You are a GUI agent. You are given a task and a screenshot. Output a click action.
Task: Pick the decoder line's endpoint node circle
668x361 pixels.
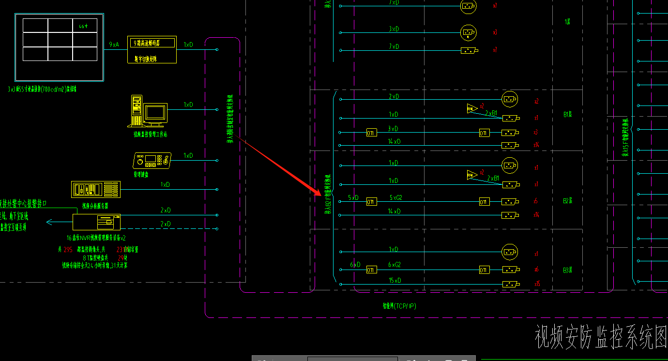coord(217,49)
